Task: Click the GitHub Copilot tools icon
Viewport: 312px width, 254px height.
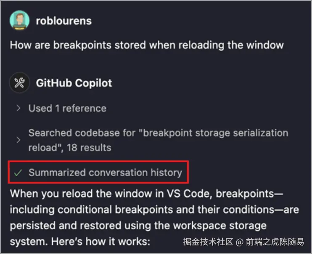Action: pyautogui.click(x=19, y=82)
